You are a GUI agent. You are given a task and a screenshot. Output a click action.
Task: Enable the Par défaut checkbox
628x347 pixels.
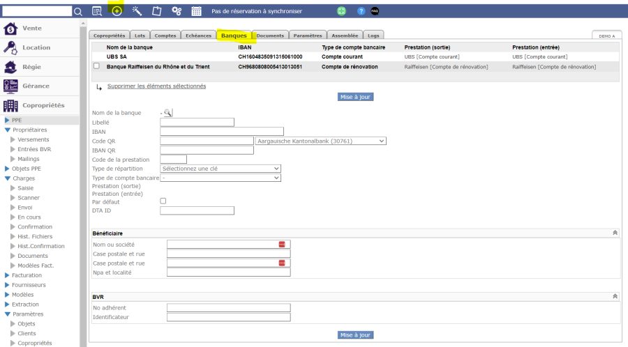pos(163,201)
